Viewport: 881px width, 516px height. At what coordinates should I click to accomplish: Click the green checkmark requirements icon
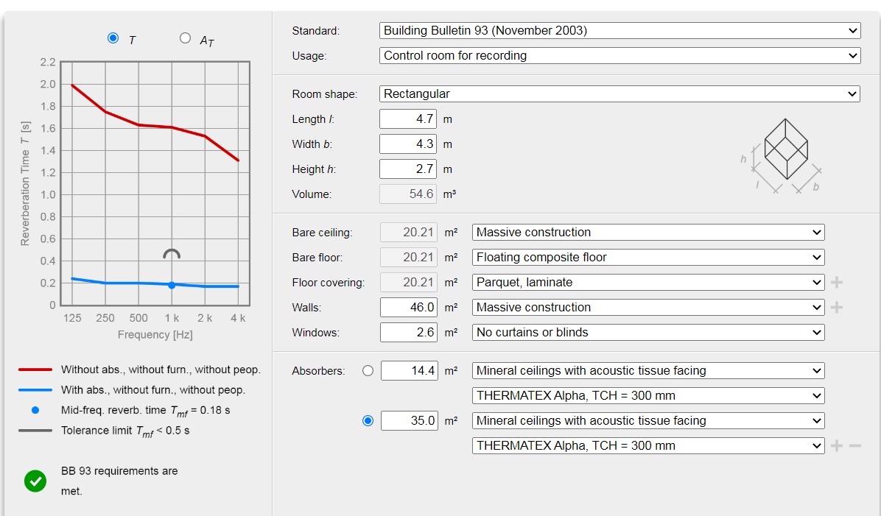click(x=35, y=481)
